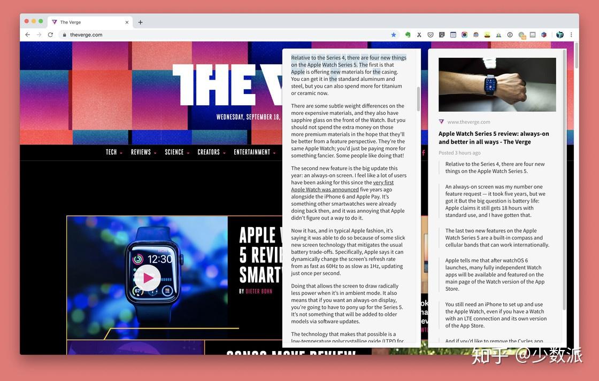The image size is (599, 381).
Task: Click 'Posted 3 hours ago' text
Action: pos(459,153)
